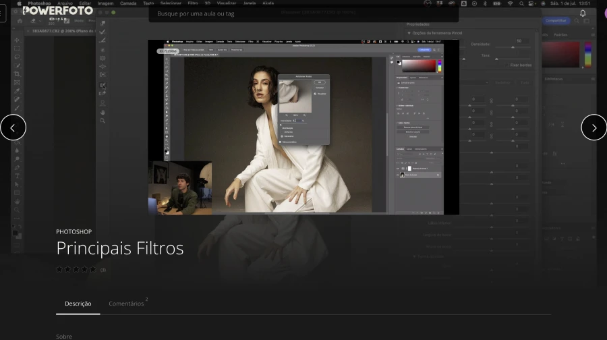This screenshot has height=340, width=607.
Task: Select Face tool in Dissolver window
Action: click(103, 103)
